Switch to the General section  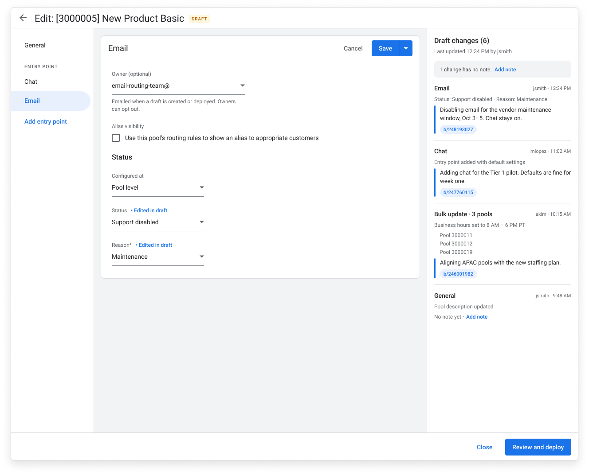click(x=35, y=45)
